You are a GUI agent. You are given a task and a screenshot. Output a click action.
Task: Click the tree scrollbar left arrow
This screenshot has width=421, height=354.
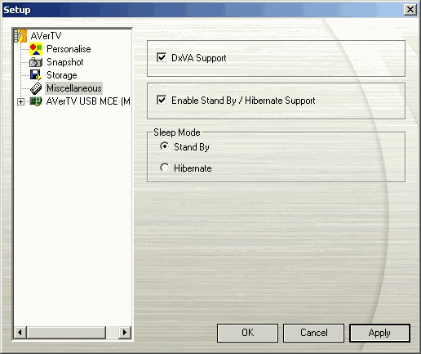(x=20, y=333)
